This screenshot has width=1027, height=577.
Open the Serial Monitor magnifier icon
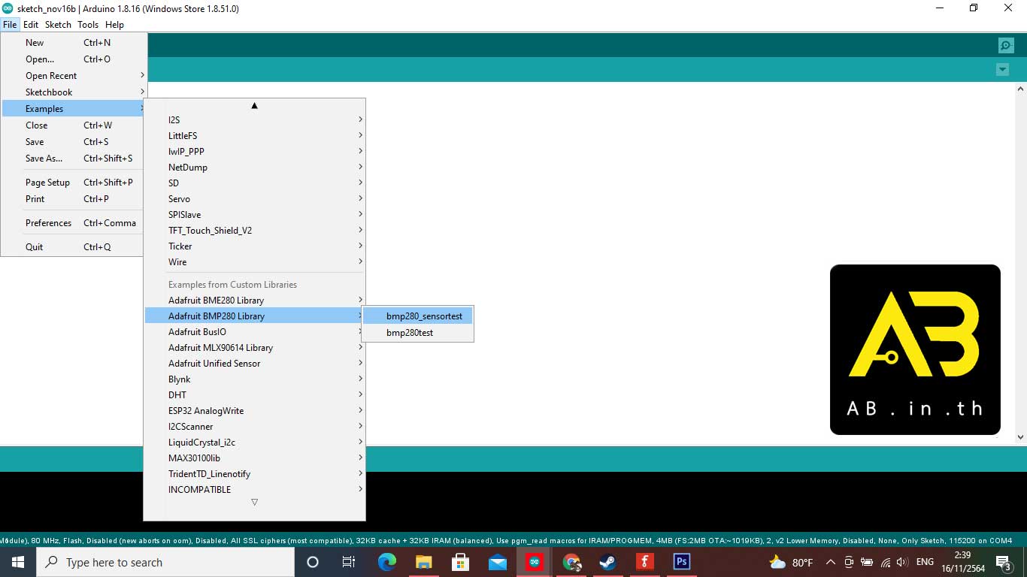[x=1006, y=46]
